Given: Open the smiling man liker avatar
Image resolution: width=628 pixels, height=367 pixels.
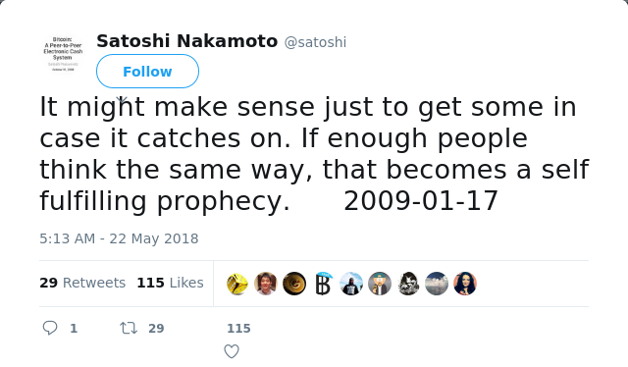Looking at the screenshot, I should 266,284.
